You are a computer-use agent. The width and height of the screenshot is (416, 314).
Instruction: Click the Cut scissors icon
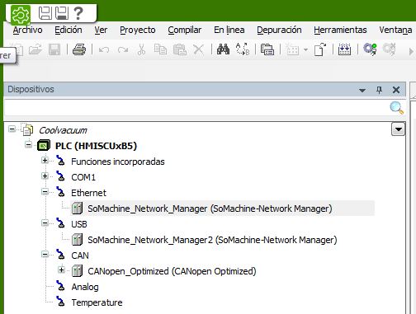[x=141, y=49]
